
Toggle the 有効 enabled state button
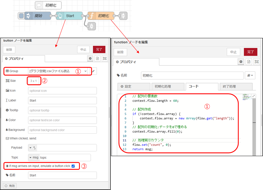click(x=10, y=186)
